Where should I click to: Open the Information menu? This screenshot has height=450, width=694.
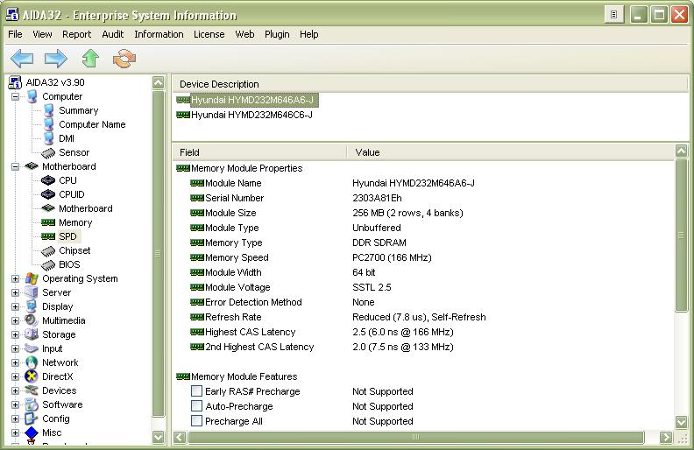(x=159, y=34)
